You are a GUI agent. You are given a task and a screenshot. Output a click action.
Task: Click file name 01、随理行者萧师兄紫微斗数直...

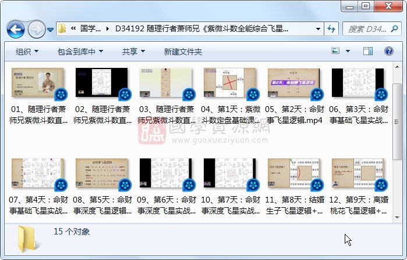point(38,114)
